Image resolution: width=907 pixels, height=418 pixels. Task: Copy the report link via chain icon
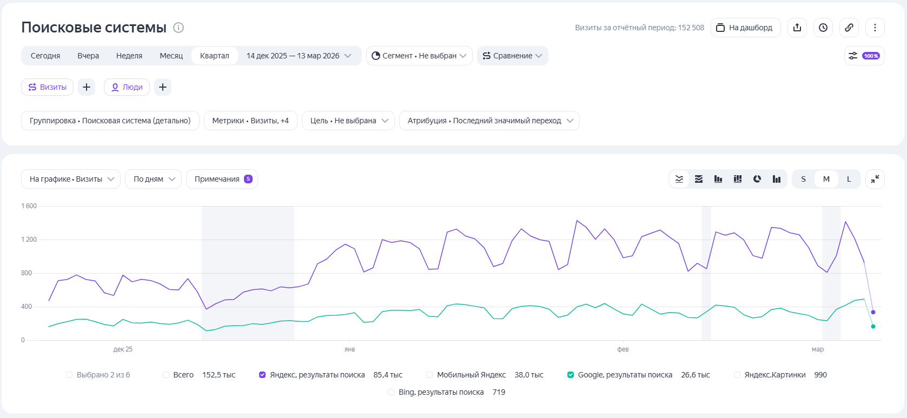click(x=849, y=28)
